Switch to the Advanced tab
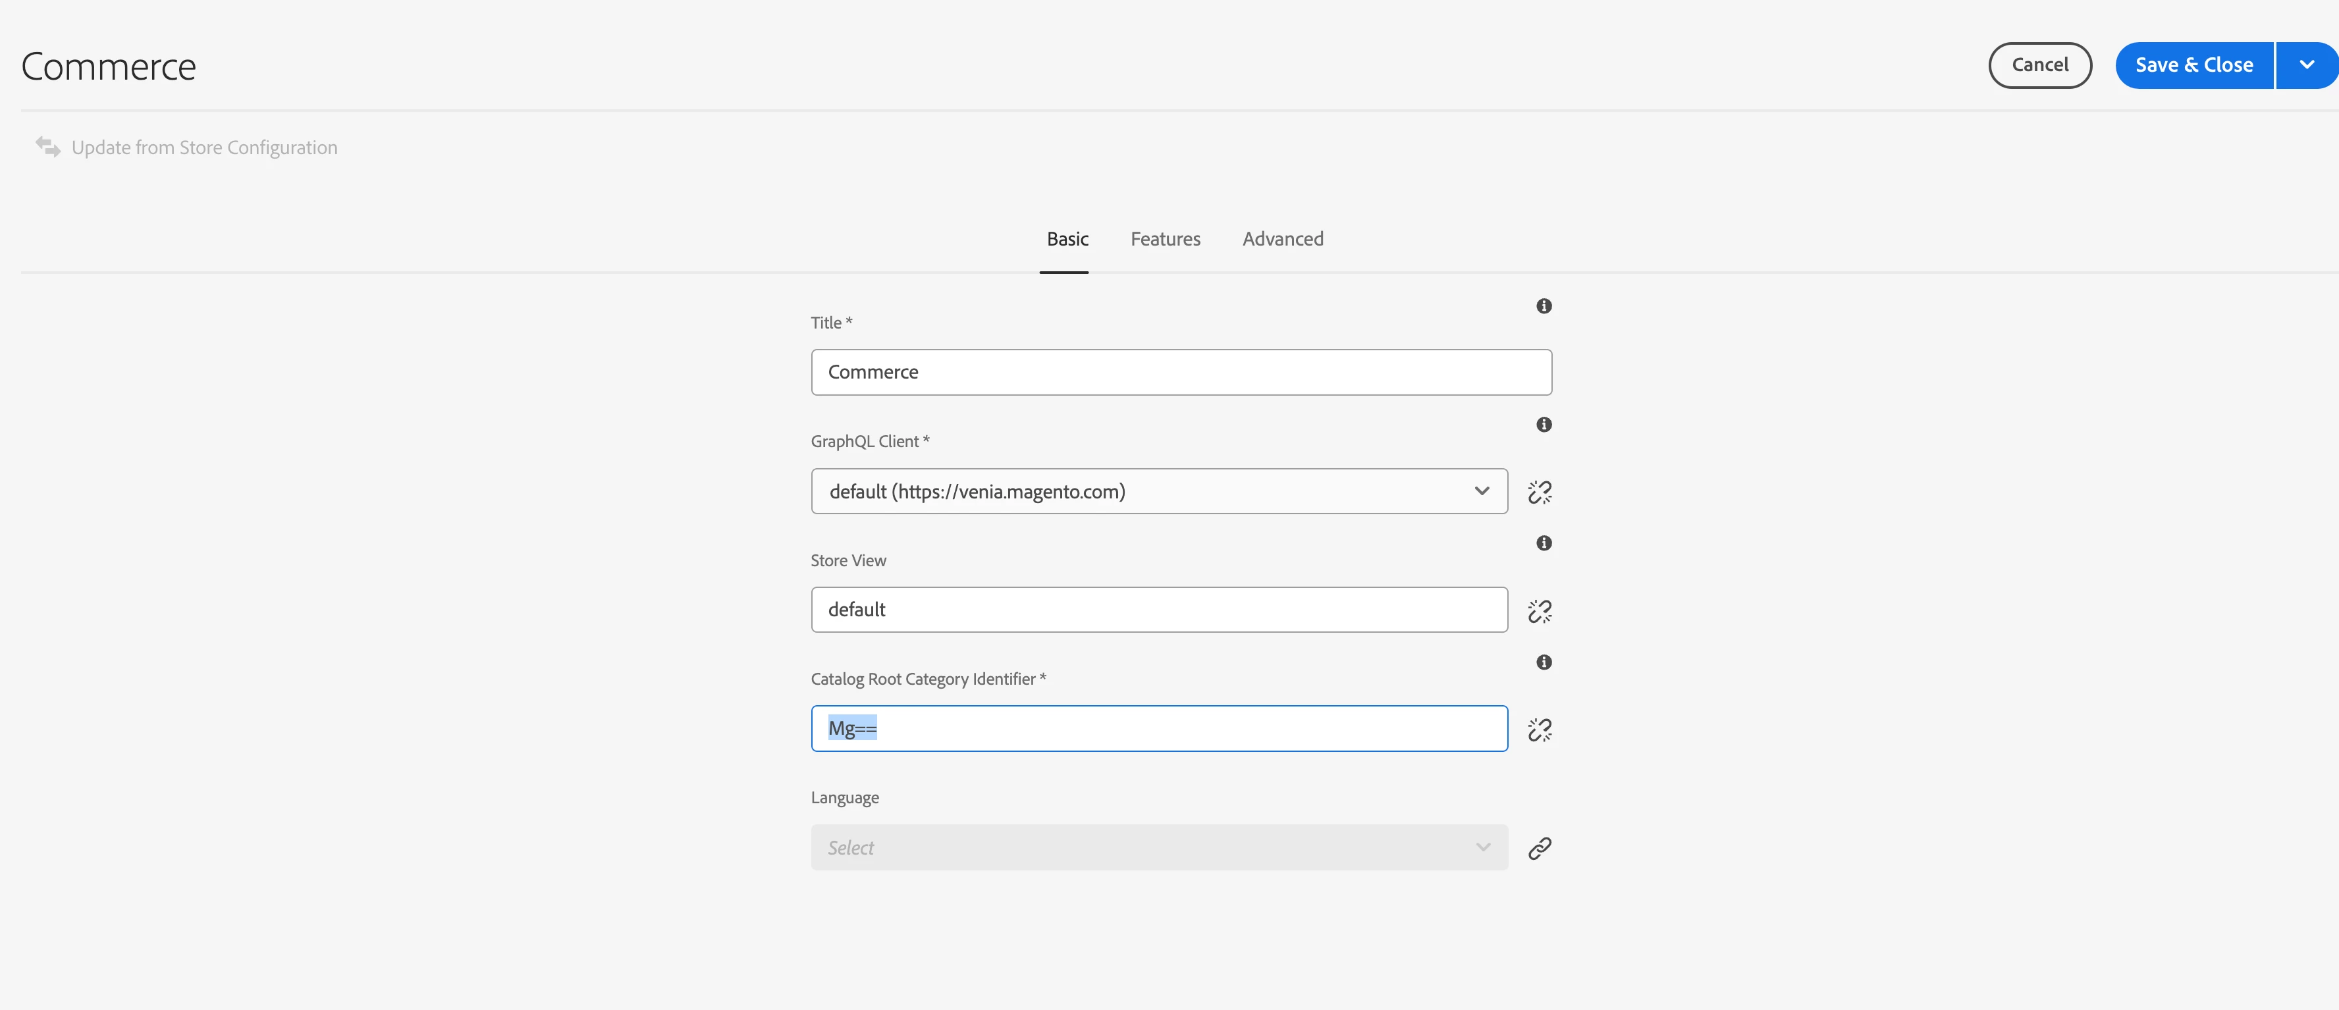Screen dimensions: 2339x1010 tap(1282, 239)
